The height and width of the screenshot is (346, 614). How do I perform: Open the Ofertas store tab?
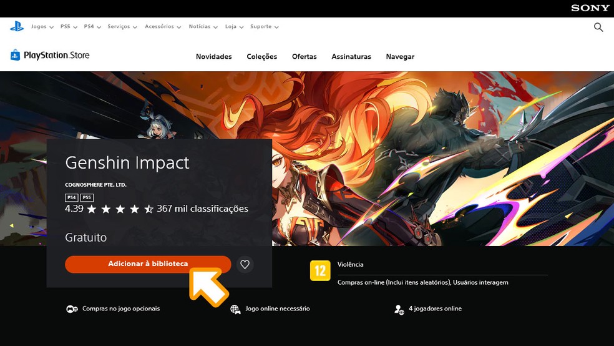[x=305, y=56]
